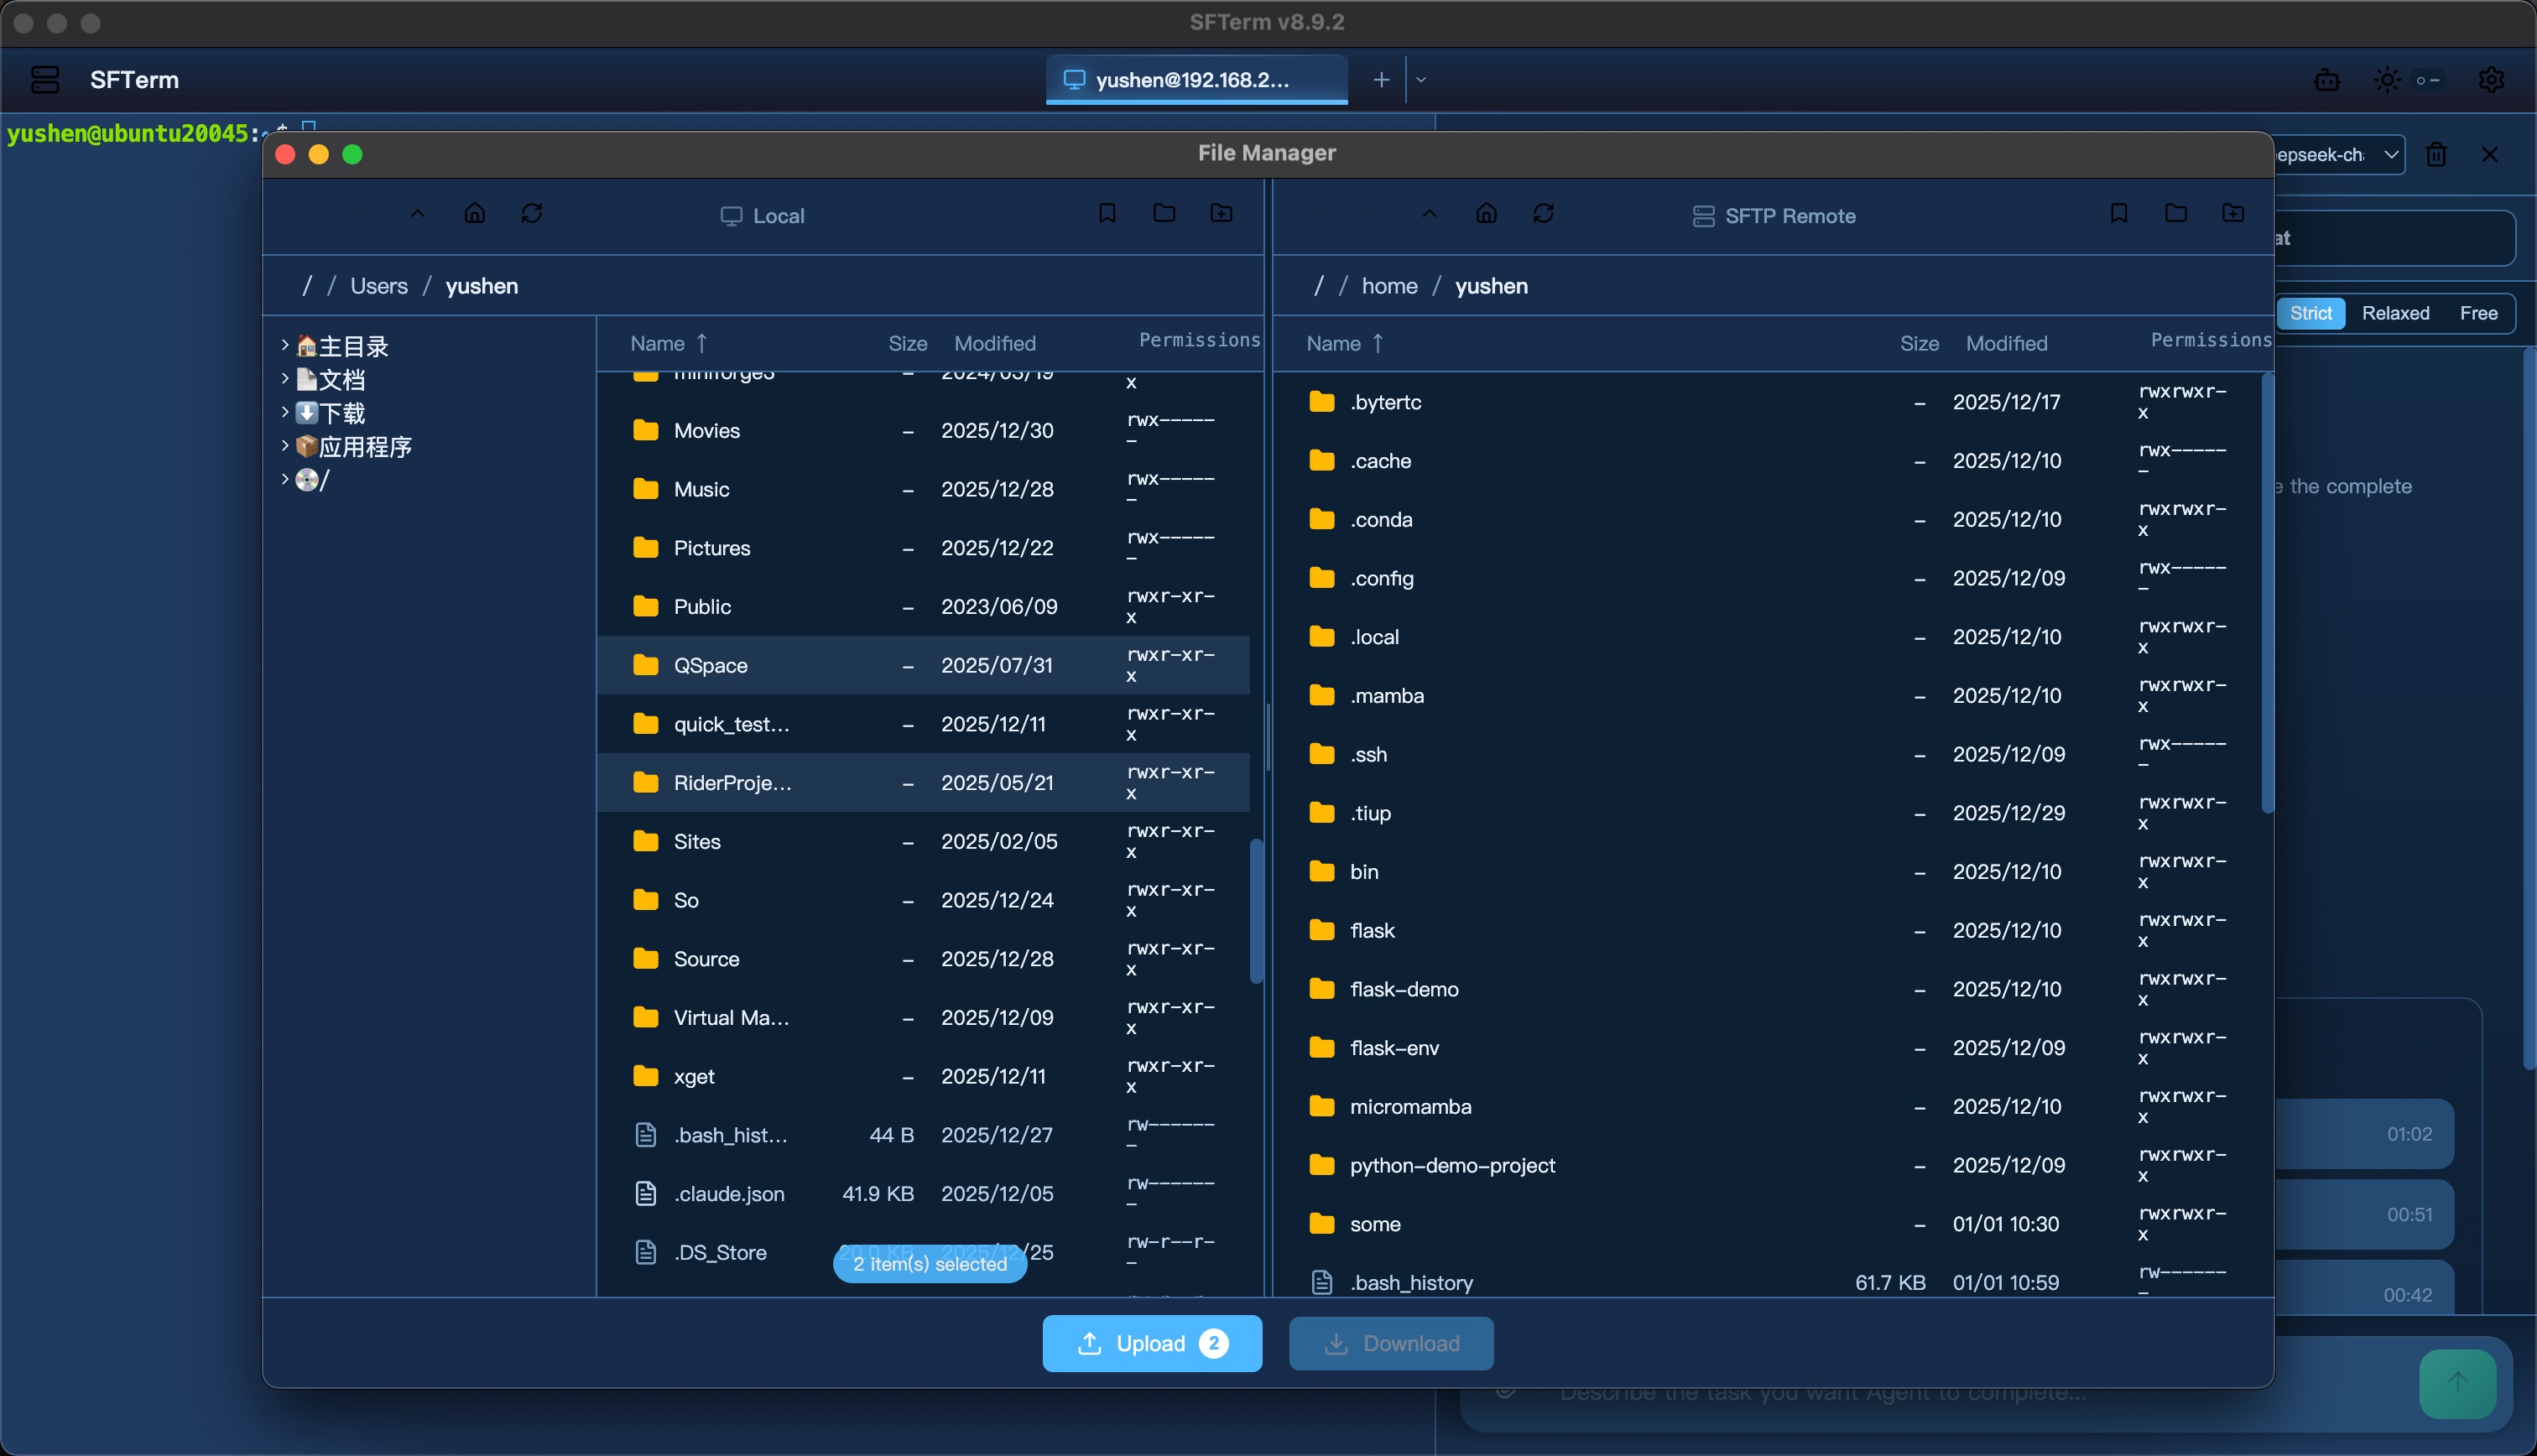The width and height of the screenshot is (2537, 1456).
Task: Open a new tab with the plus button
Action: click(1381, 79)
